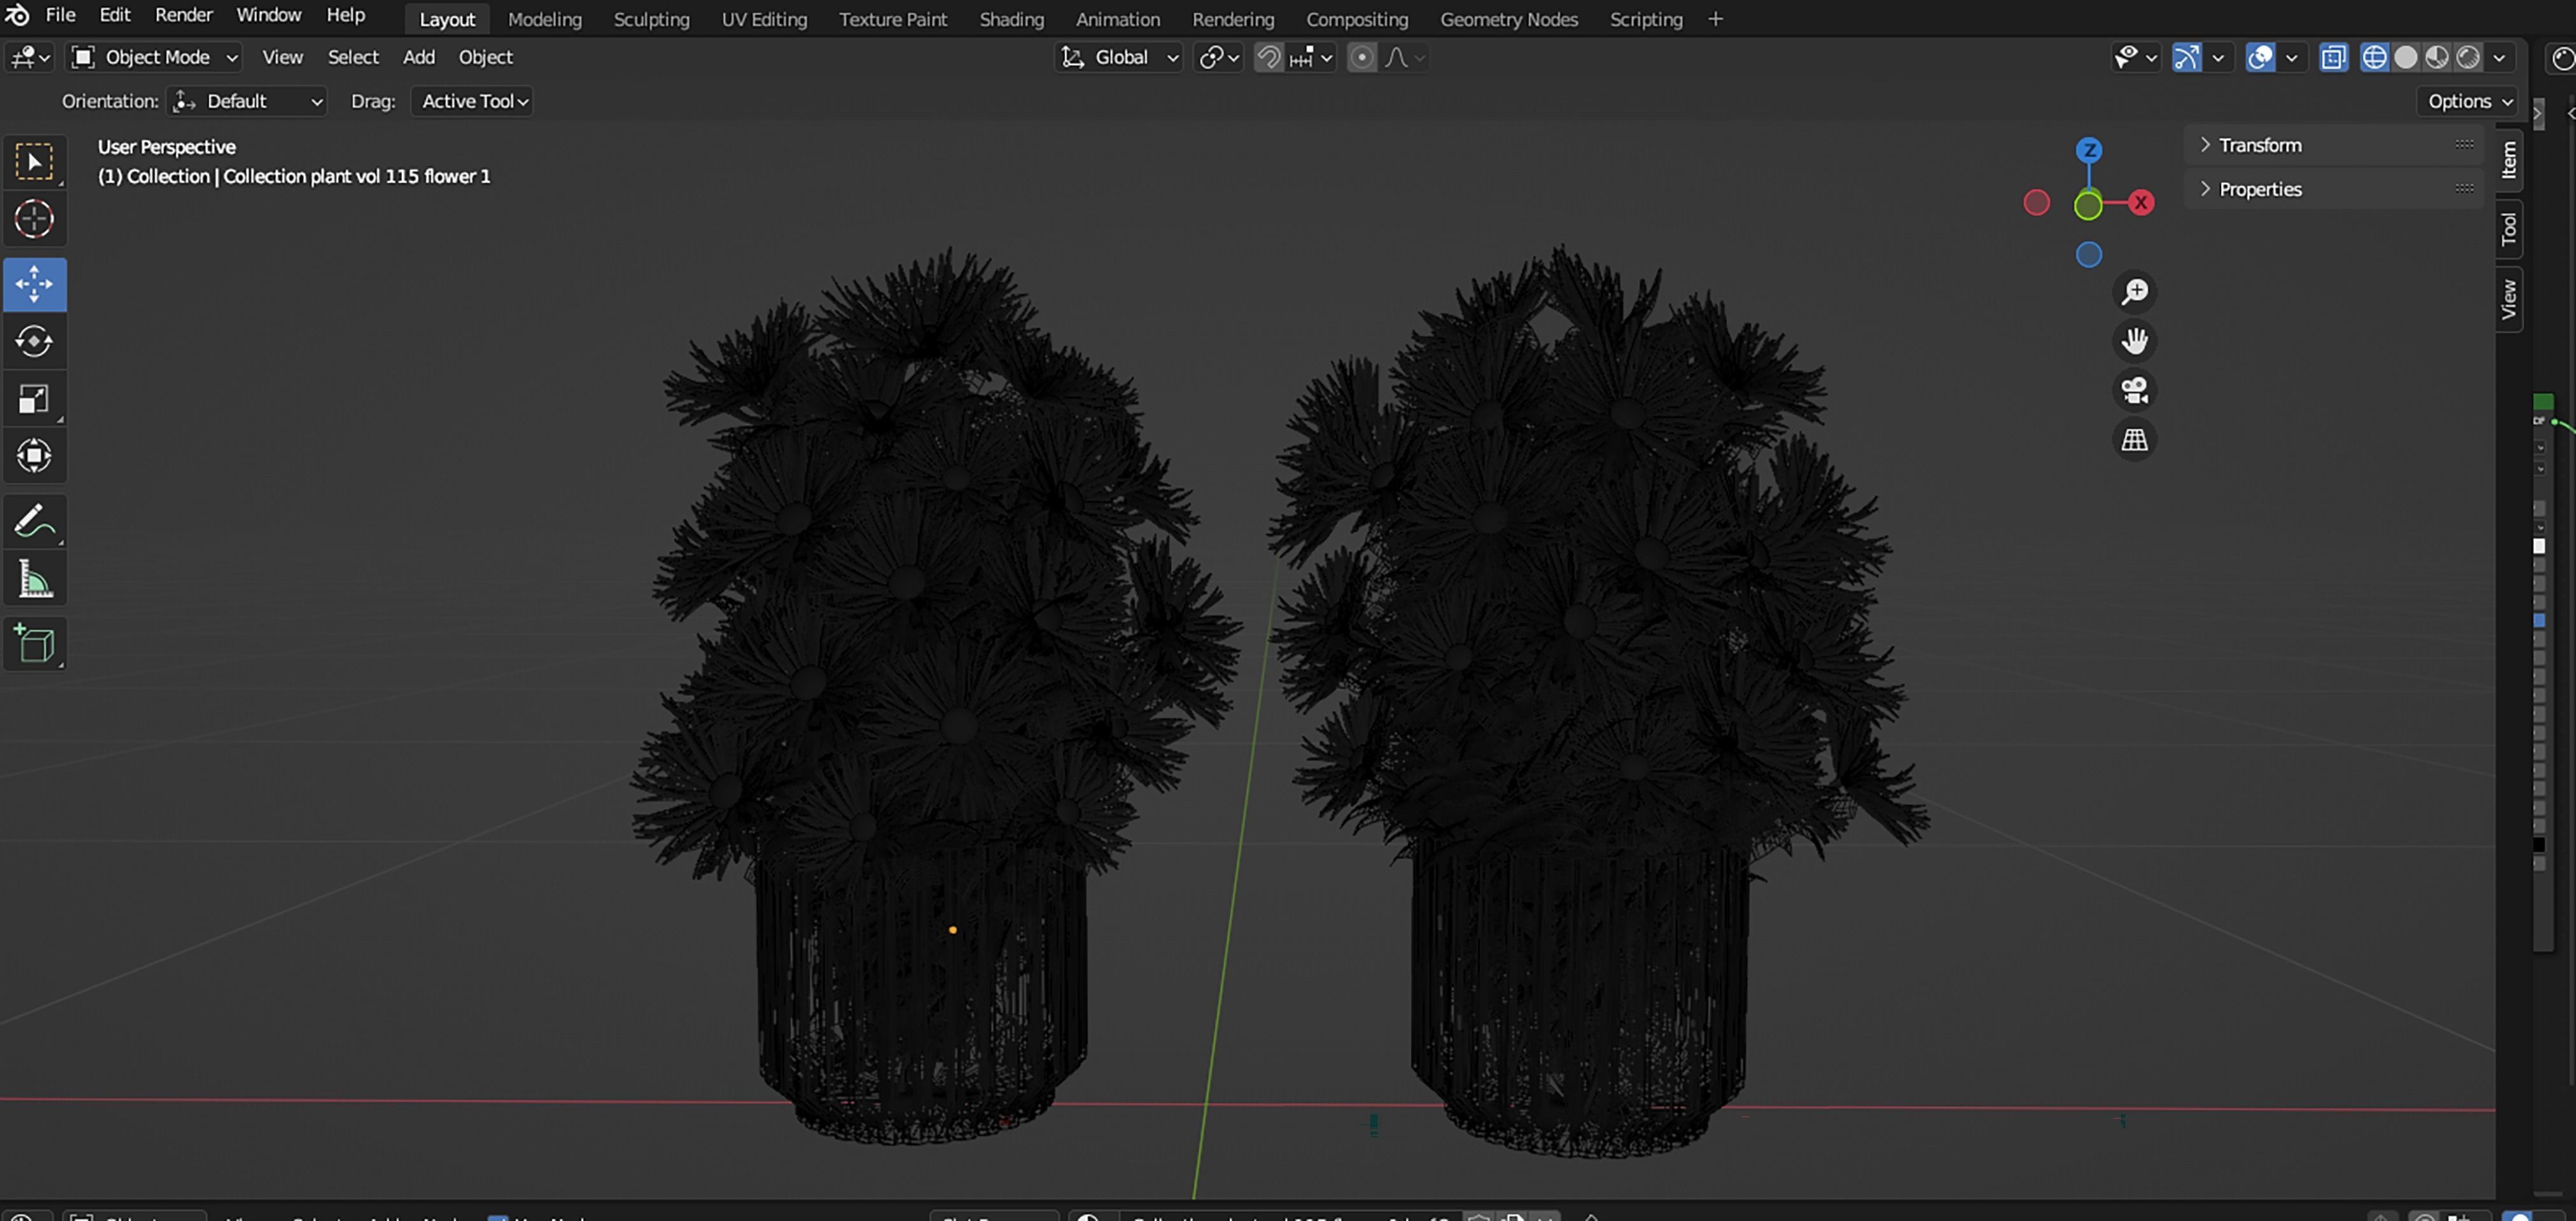2576x1221 pixels.
Task: Toggle proportional editing
Action: [x=1361, y=57]
